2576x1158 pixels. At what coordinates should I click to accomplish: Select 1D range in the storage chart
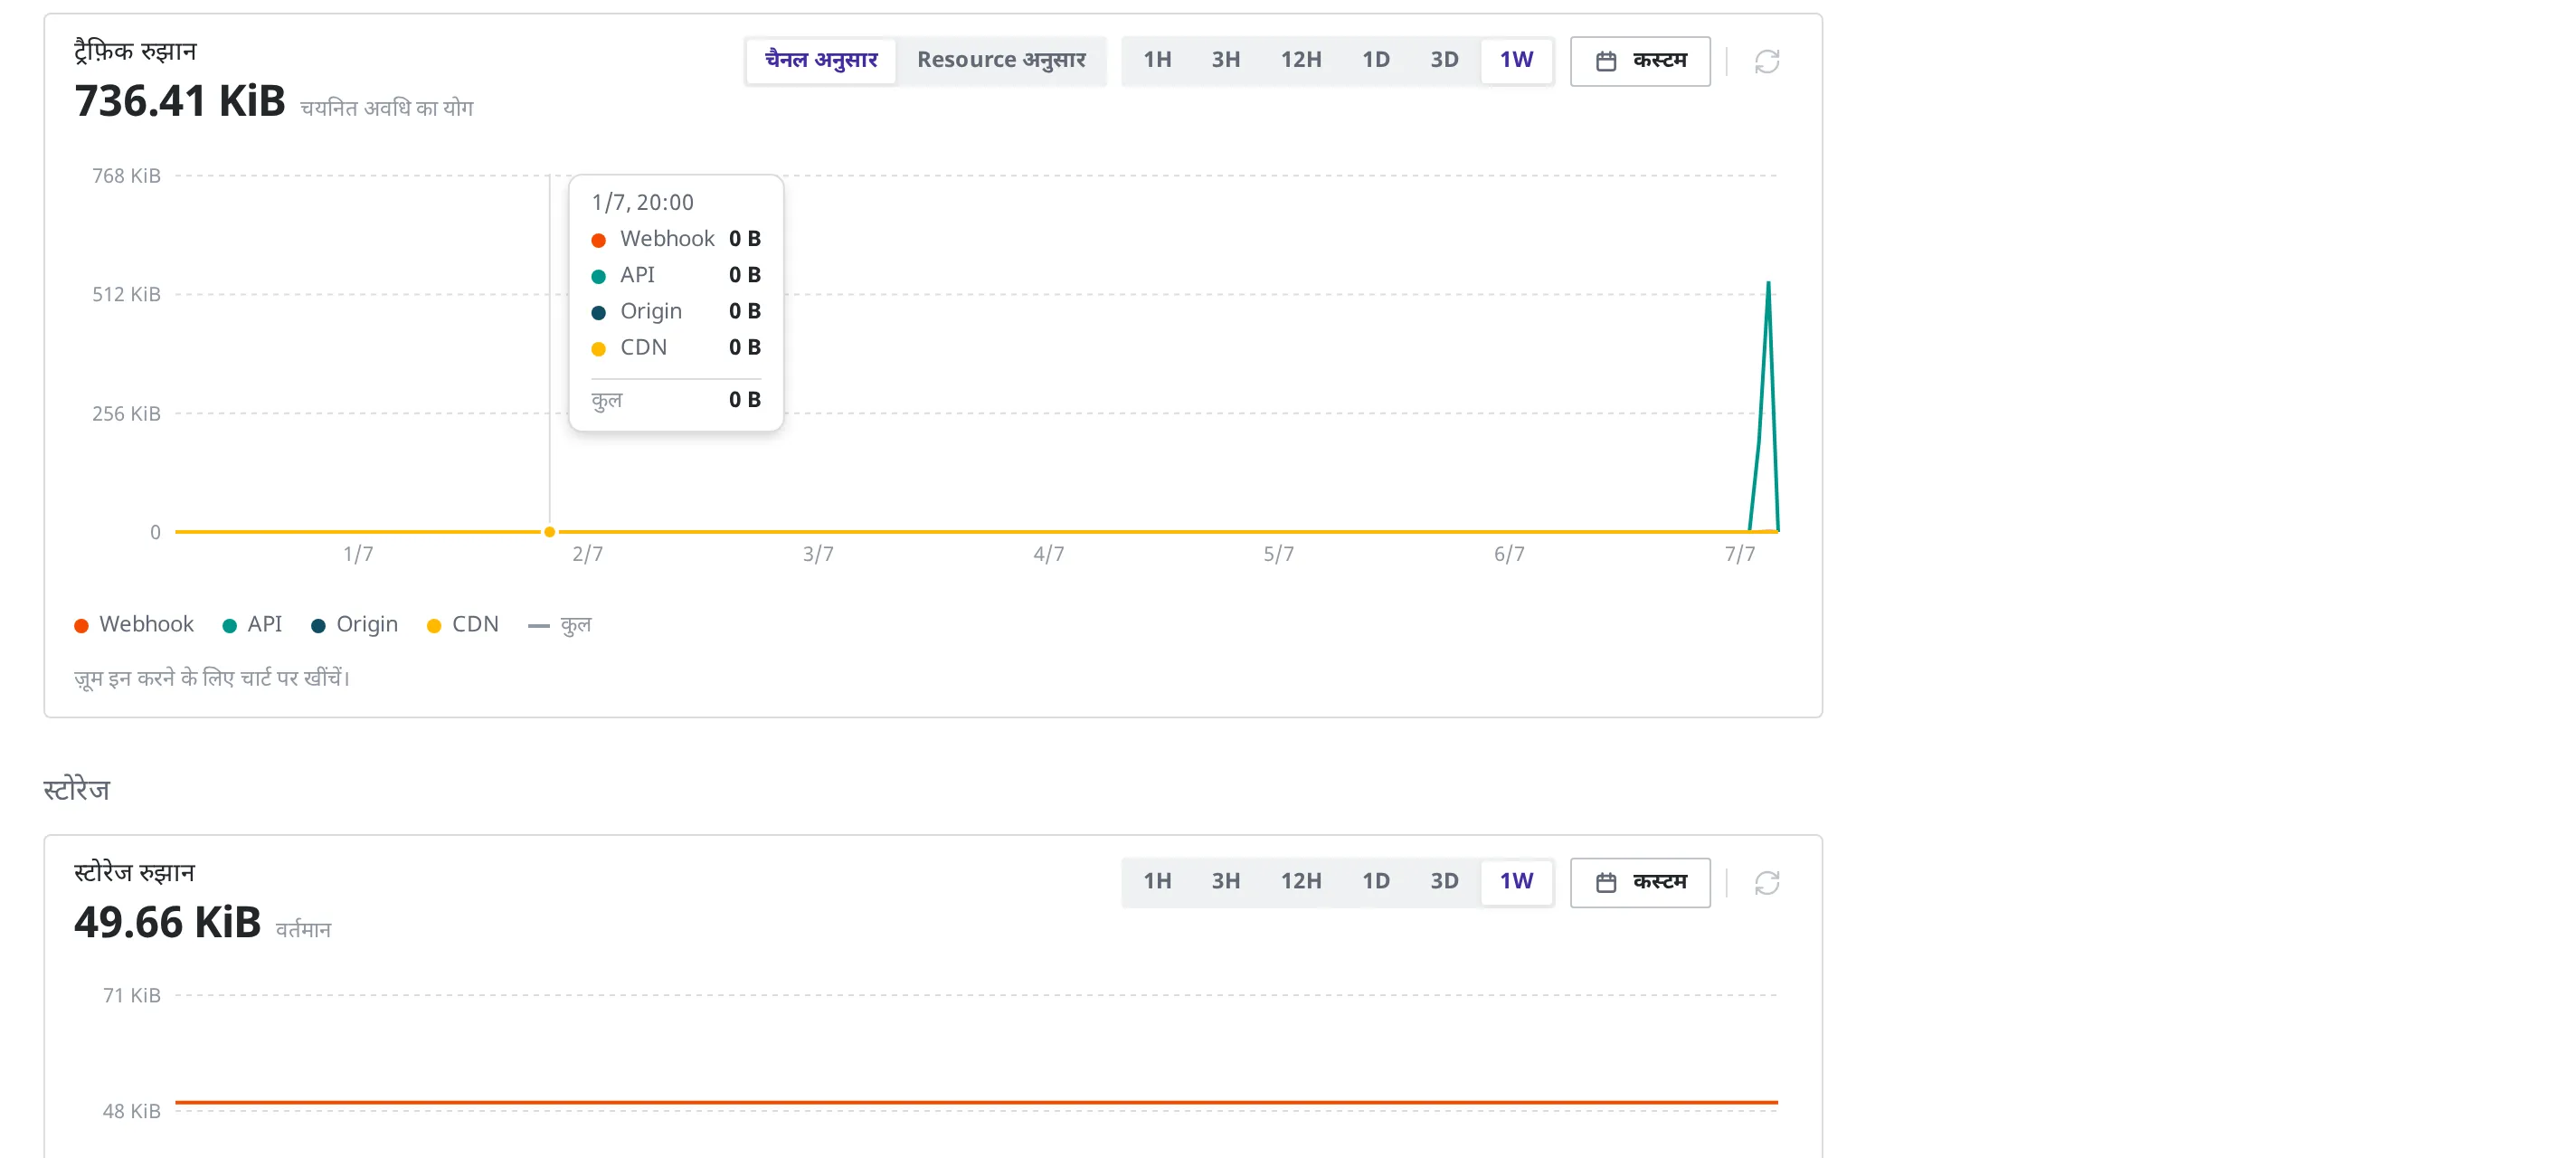click(1375, 881)
